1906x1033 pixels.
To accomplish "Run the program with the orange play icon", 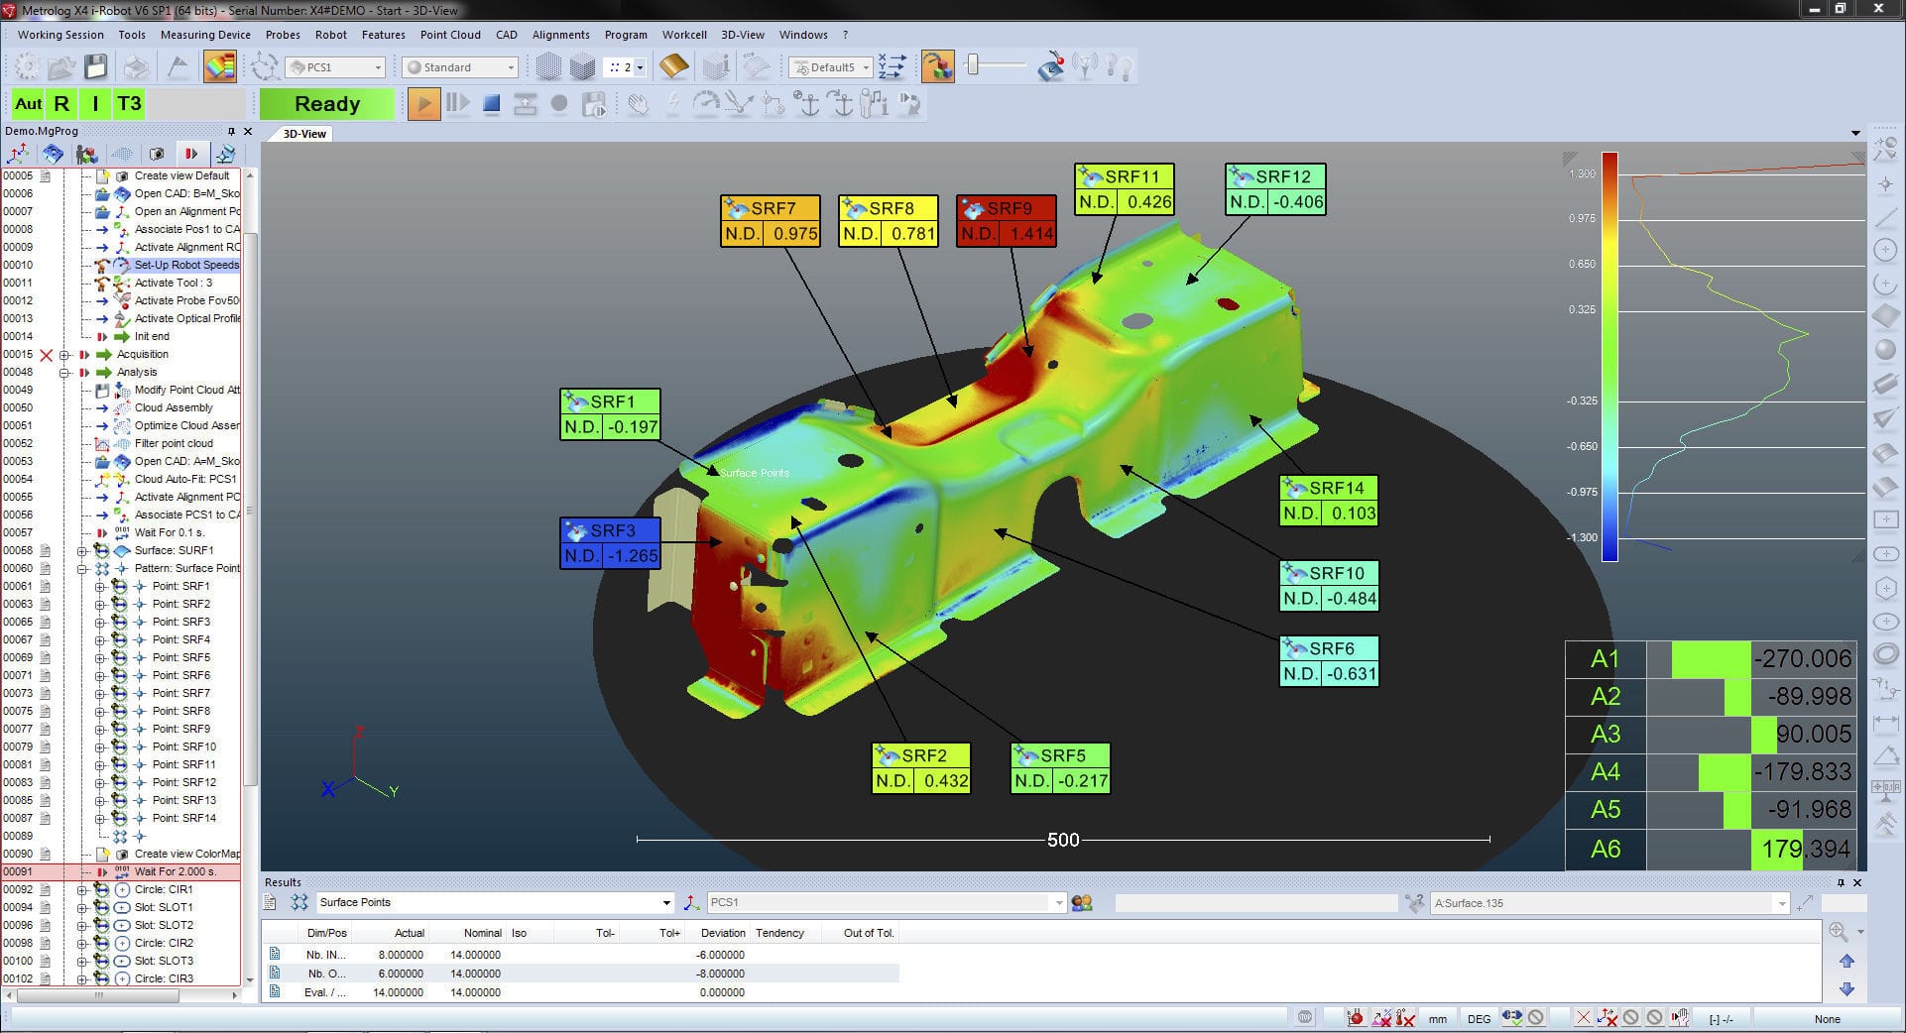I will [423, 103].
